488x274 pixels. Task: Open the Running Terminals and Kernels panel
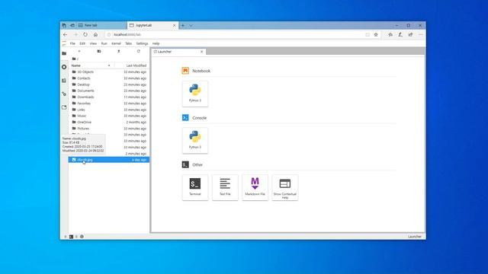click(x=64, y=67)
